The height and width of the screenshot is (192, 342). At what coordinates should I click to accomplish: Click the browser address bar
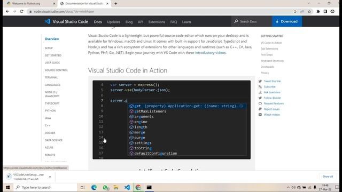[x=161, y=12]
